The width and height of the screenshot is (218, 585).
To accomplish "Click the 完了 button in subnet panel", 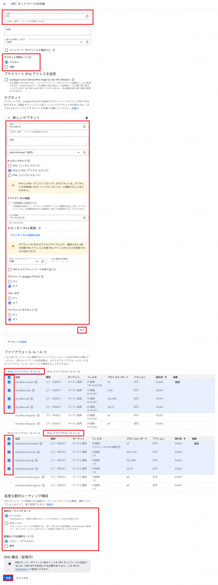I will tap(82, 330).
